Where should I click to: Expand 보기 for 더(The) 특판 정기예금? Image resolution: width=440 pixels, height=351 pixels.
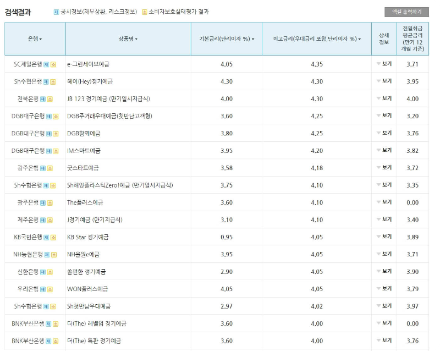384,341
